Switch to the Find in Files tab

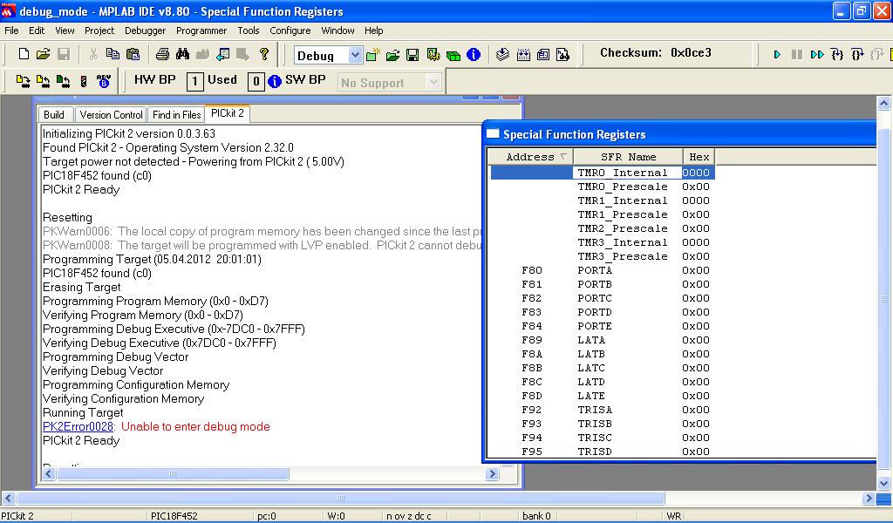176,114
